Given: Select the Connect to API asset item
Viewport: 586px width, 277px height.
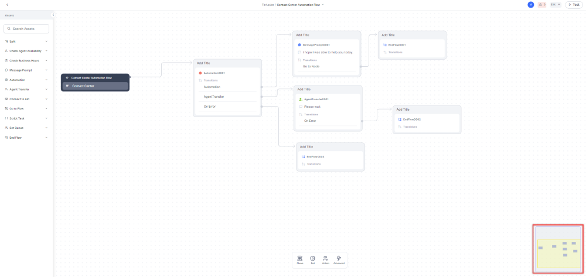Looking at the screenshot, I should coord(19,99).
